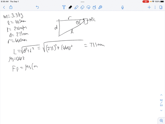Tap the red screen recording indicator

(146, 2)
